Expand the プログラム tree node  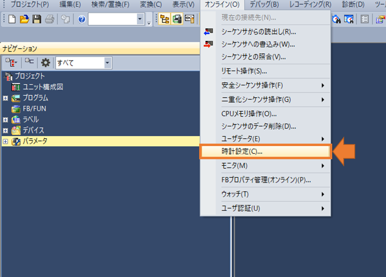tap(5, 98)
